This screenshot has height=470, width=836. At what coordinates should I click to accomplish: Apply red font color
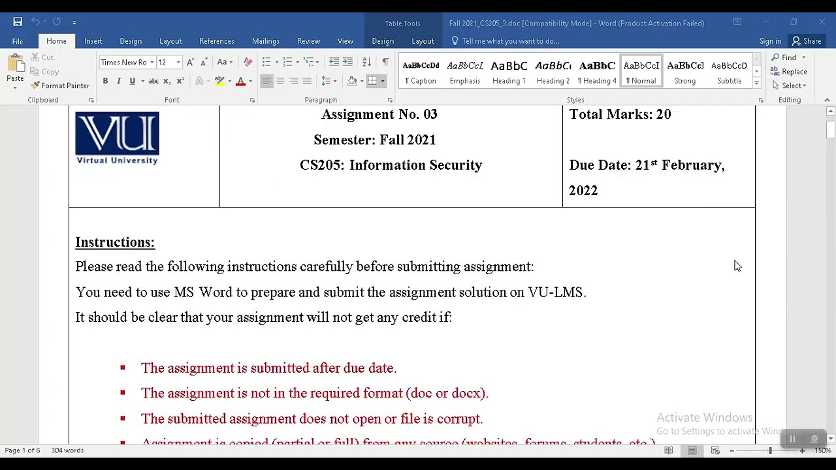(x=240, y=81)
